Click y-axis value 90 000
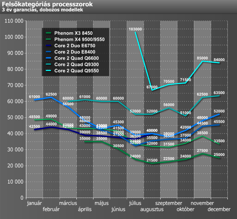This screenshot has width=237, height=219. click(15, 53)
